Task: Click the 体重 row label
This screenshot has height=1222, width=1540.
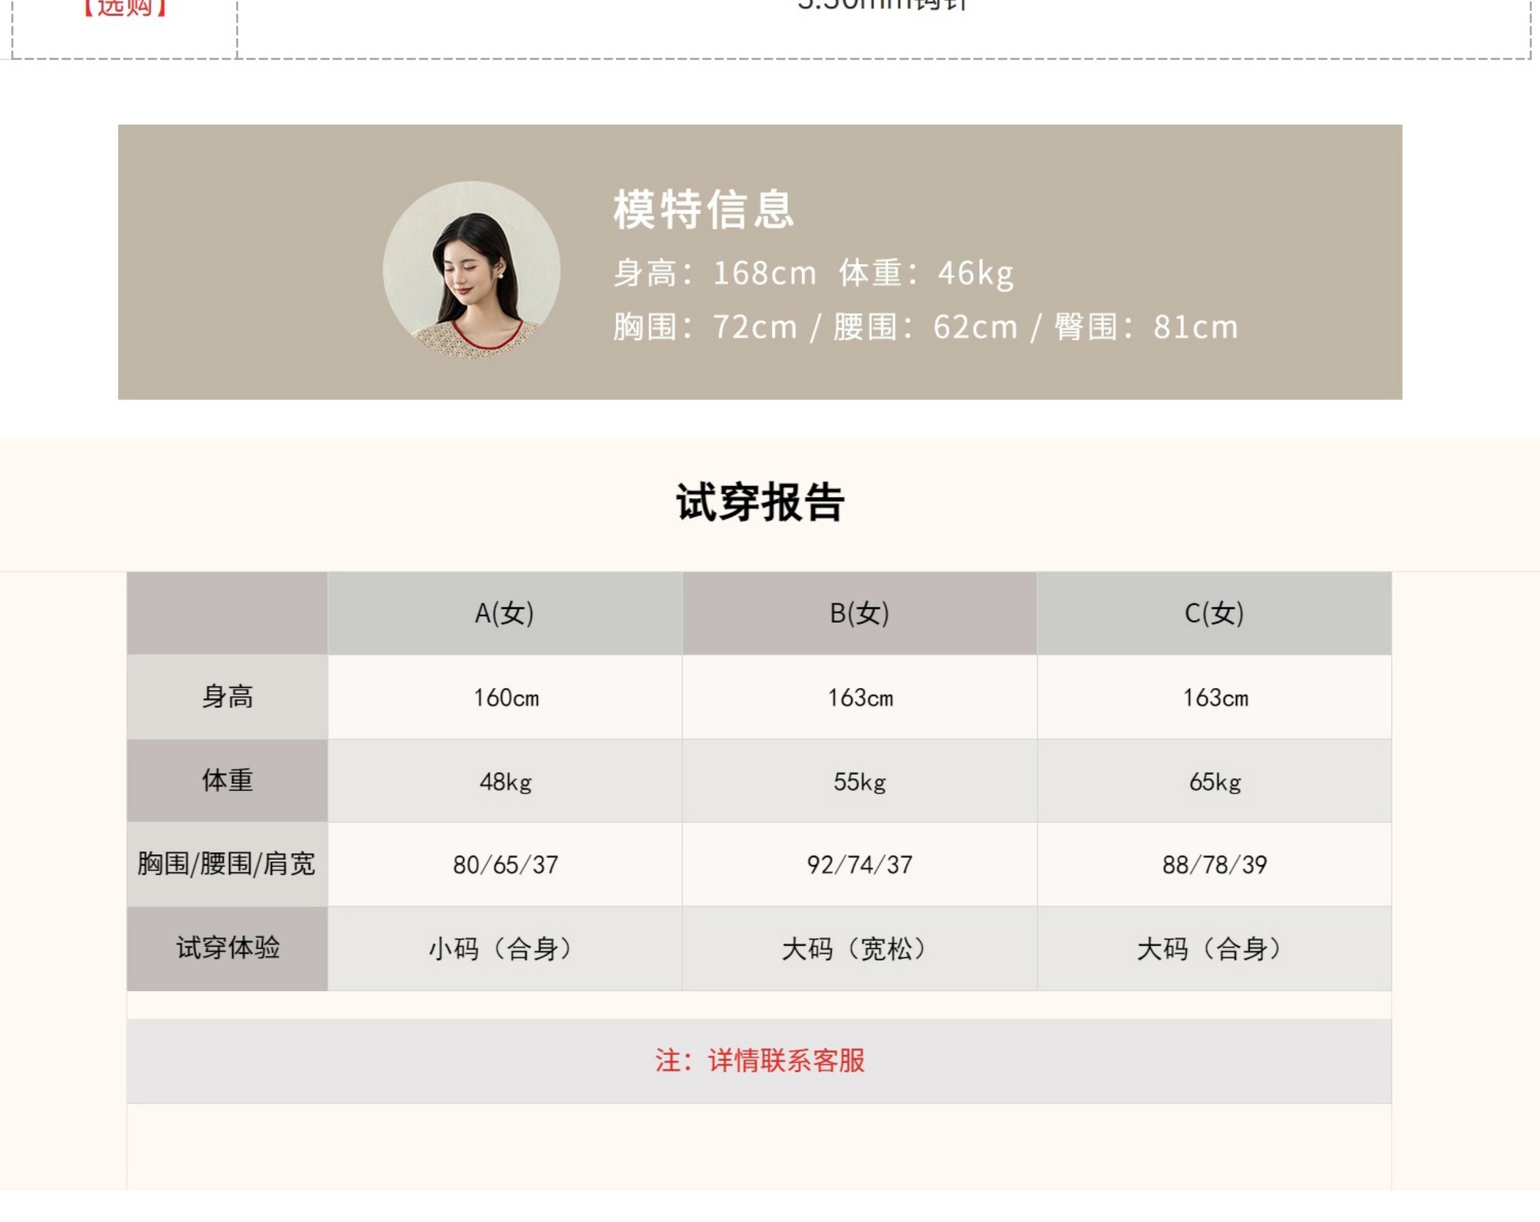Action: 227,780
